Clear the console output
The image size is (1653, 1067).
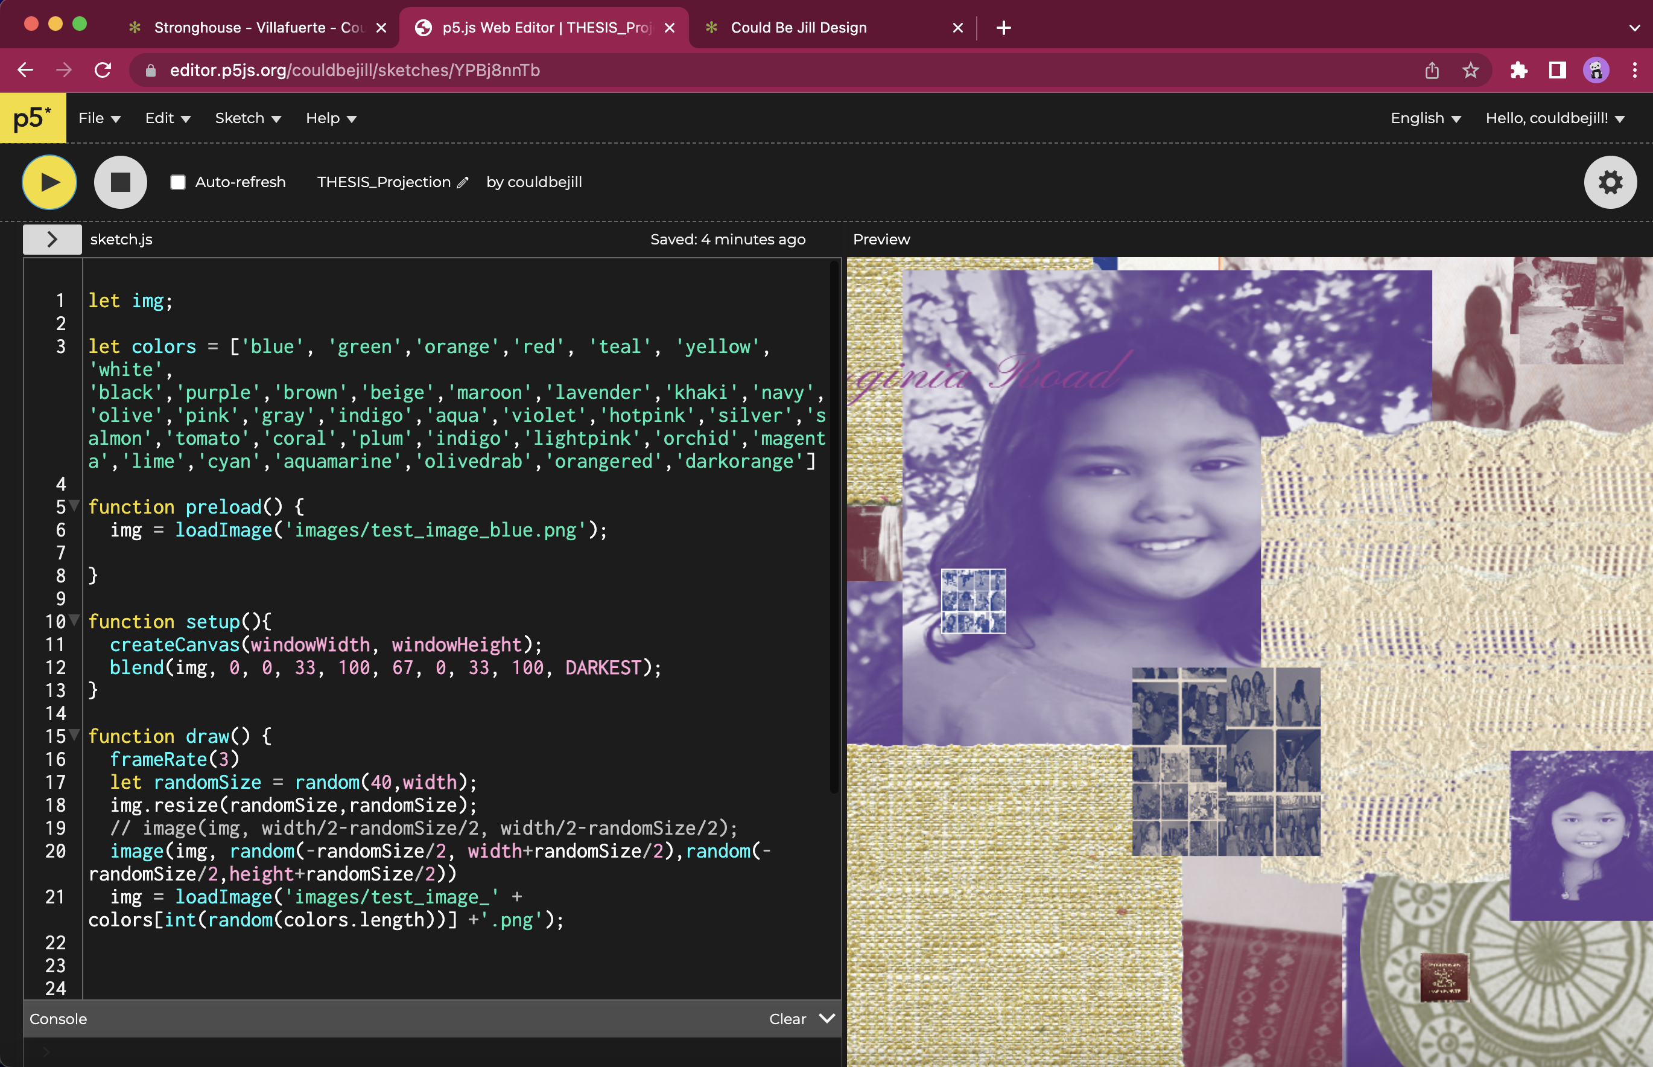pos(787,1019)
